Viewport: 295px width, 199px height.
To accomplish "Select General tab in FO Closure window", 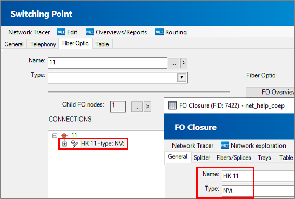I will coord(178,157).
